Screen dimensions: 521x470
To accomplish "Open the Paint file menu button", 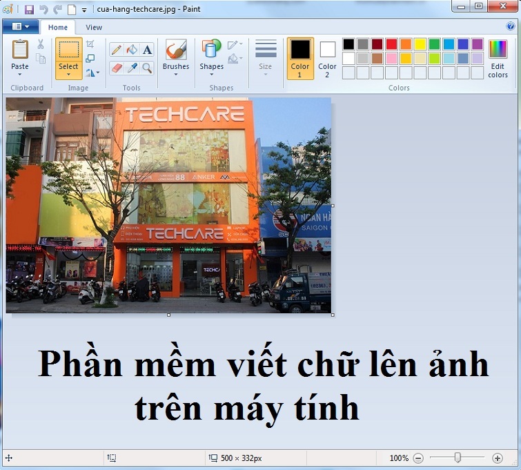I will tap(21, 26).
